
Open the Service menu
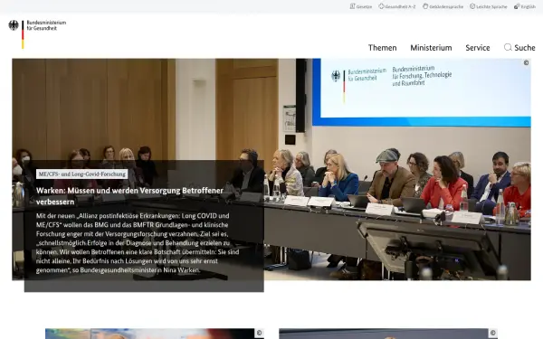pos(478,48)
